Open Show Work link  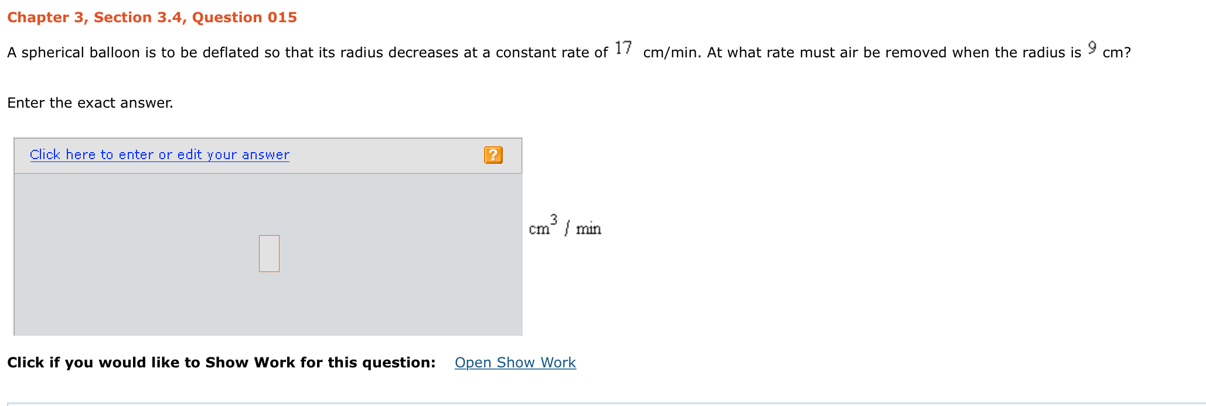click(x=515, y=363)
